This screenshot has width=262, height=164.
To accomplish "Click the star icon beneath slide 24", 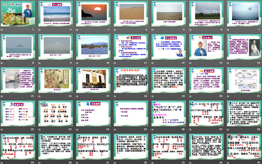I will tap(77, 130).
